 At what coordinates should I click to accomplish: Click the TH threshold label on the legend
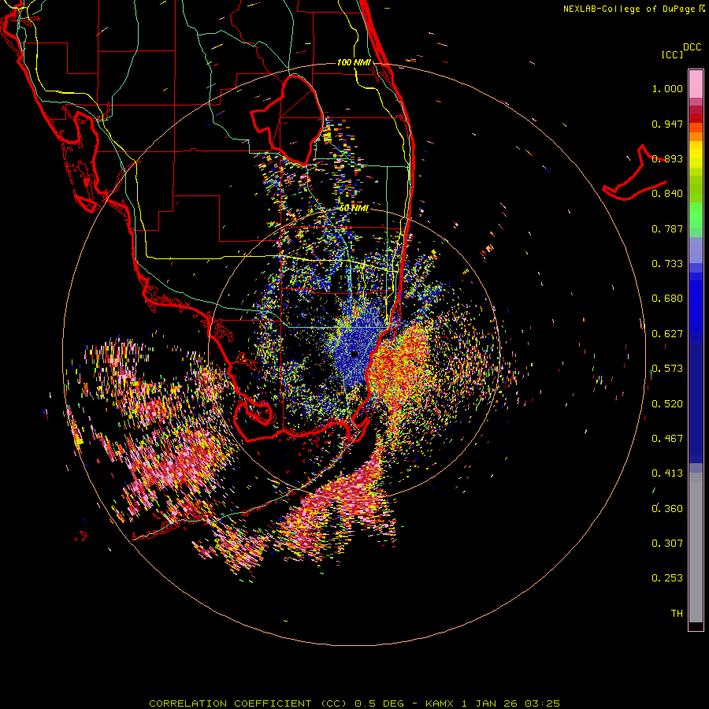pos(677,614)
